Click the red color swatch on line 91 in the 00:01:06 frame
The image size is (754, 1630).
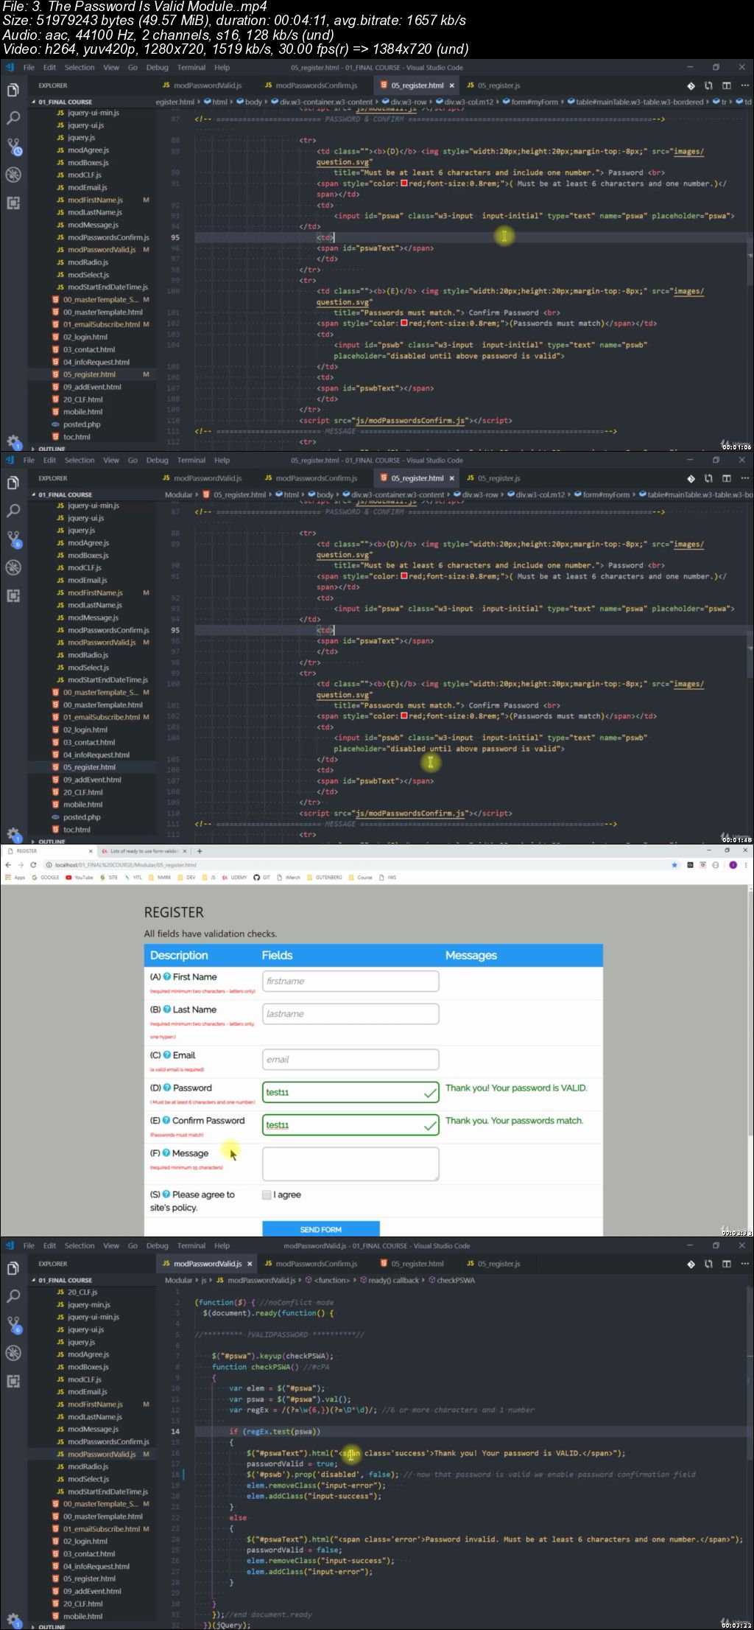pos(404,183)
